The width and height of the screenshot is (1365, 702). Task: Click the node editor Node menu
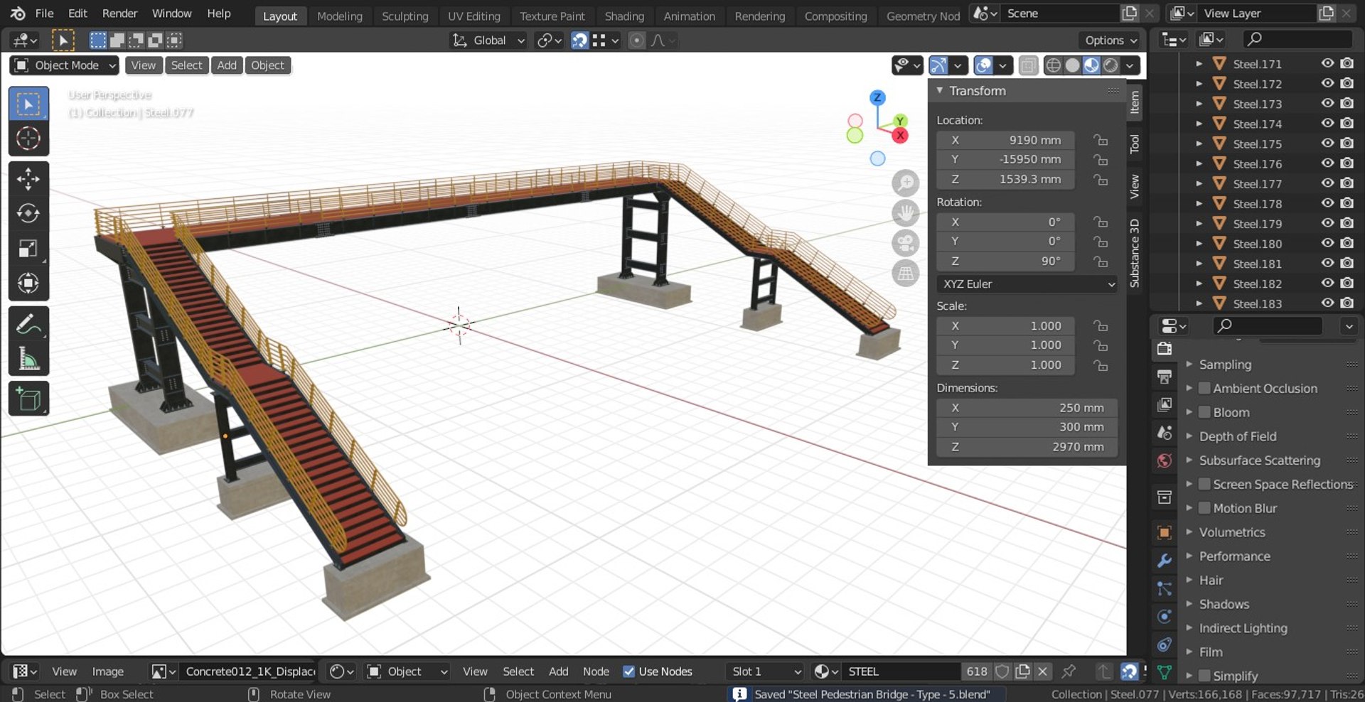(596, 671)
